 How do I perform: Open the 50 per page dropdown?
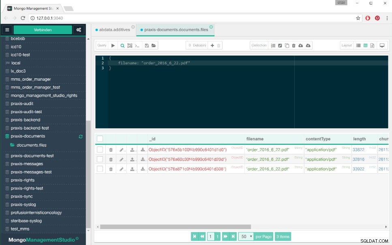pos(246,236)
